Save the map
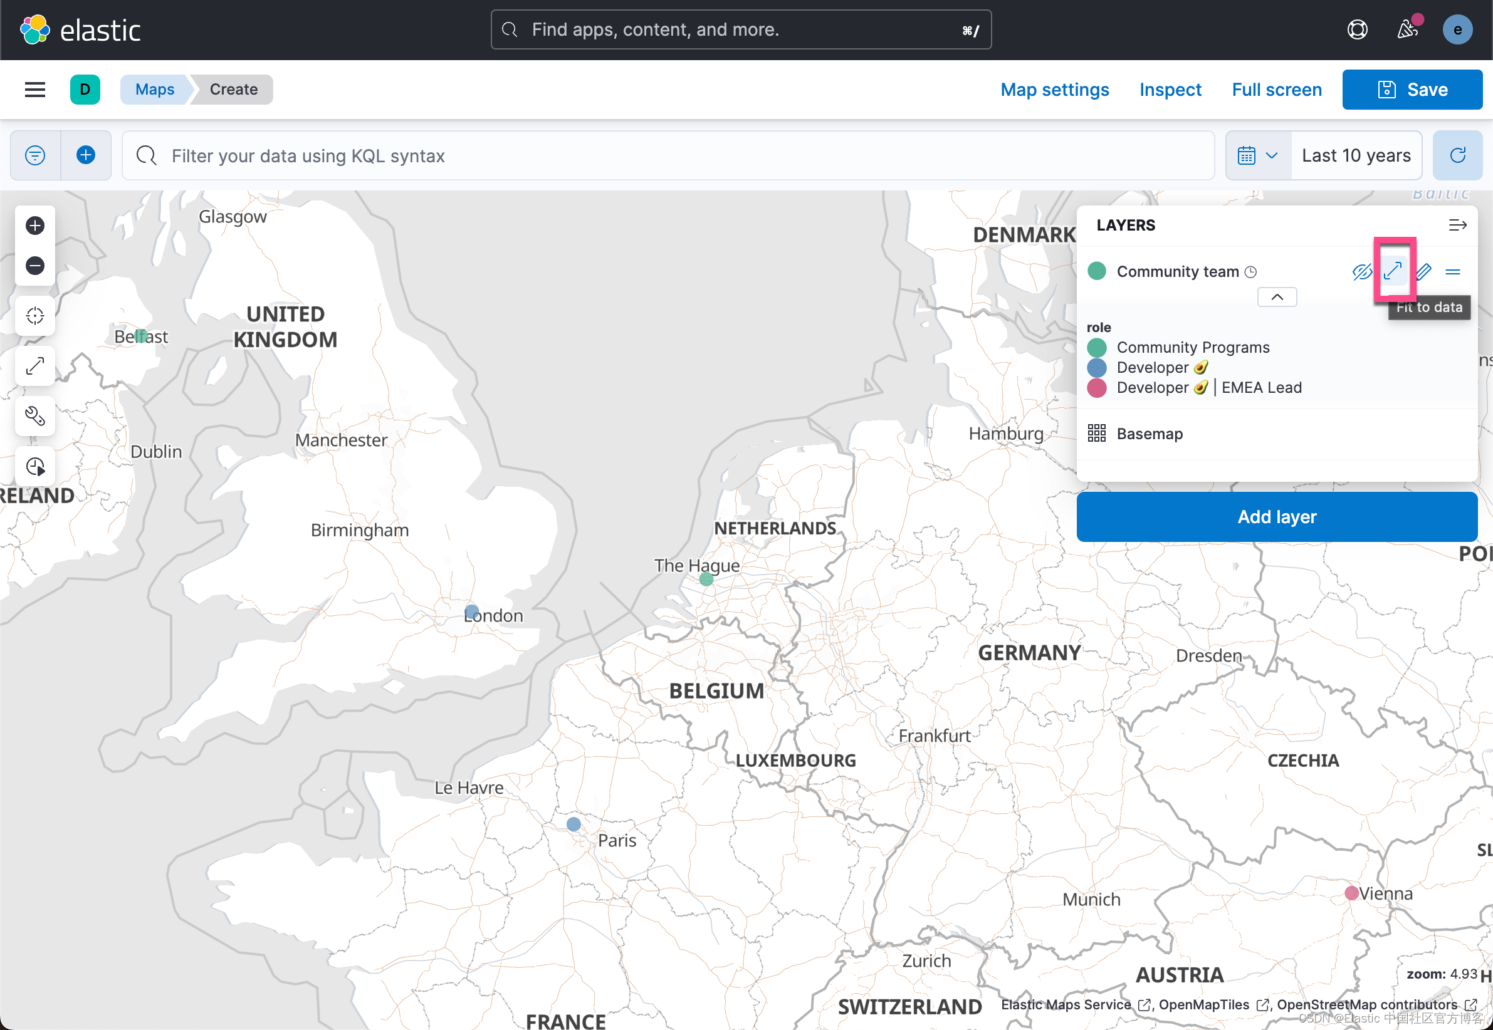The width and height of the screenshot is (1493, 1030). pyautogui.click(x=1412, y=89)
